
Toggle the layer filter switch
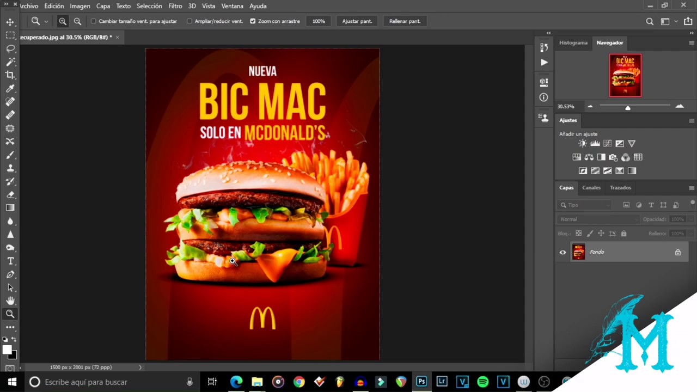692,203
